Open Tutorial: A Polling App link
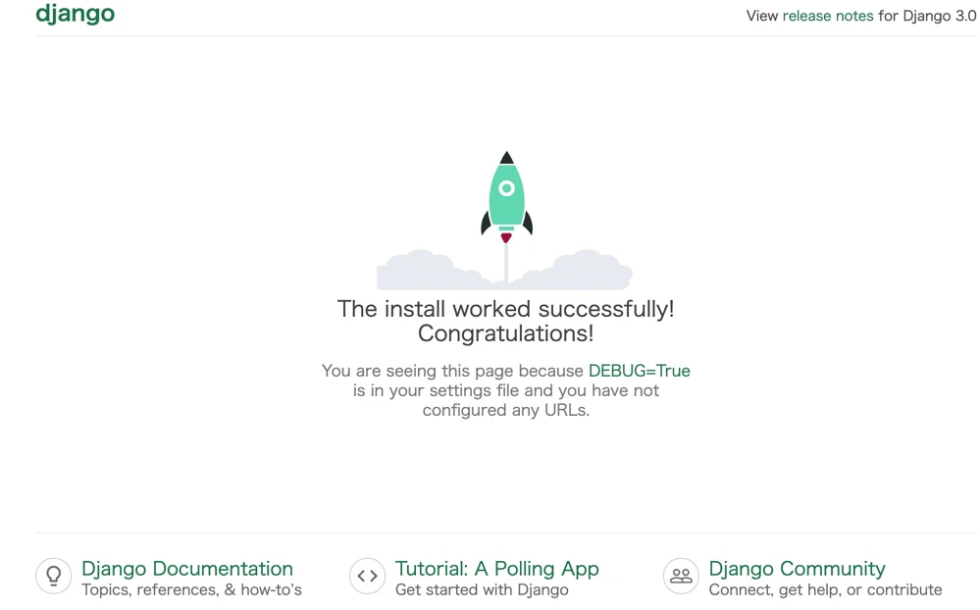Image resolution: width=980 pixels, height=610 pixels. 497,568
